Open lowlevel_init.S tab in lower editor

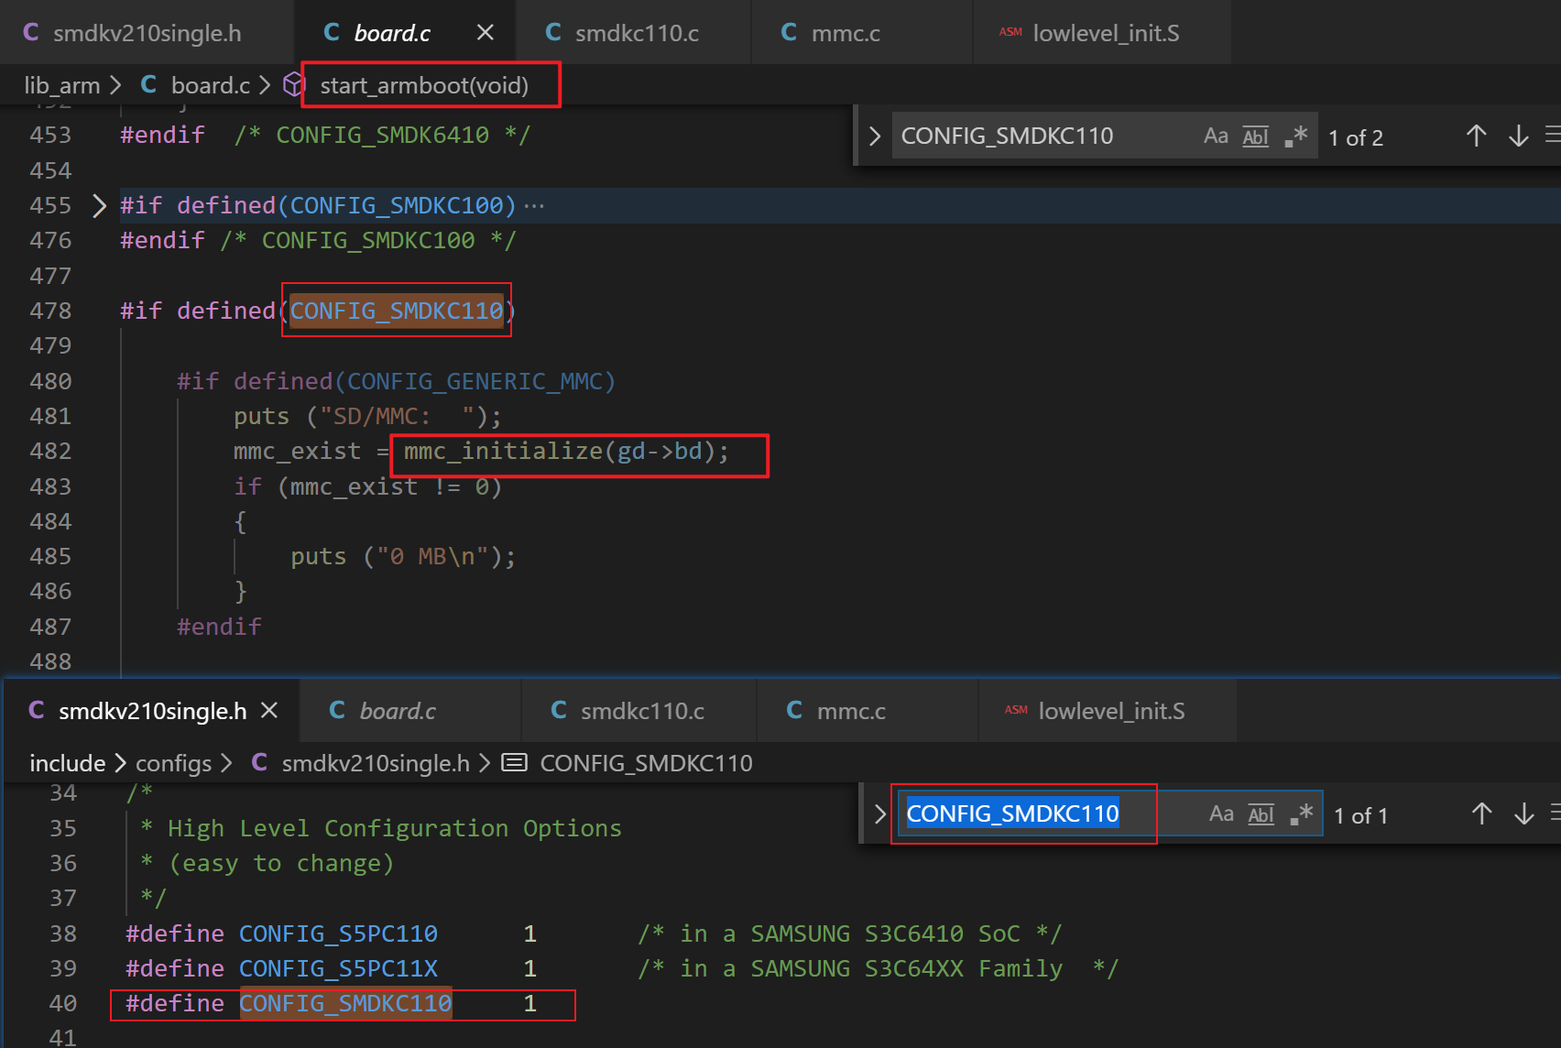[1110, 712]
